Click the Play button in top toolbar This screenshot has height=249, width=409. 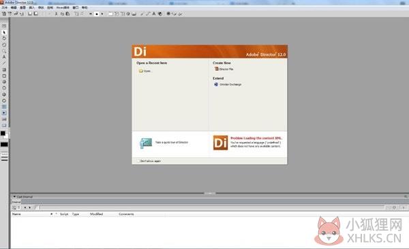pyautogui.click(x=102, y=14)
